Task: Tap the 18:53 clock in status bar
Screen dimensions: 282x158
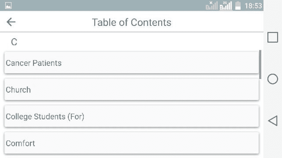Action: 253,6
